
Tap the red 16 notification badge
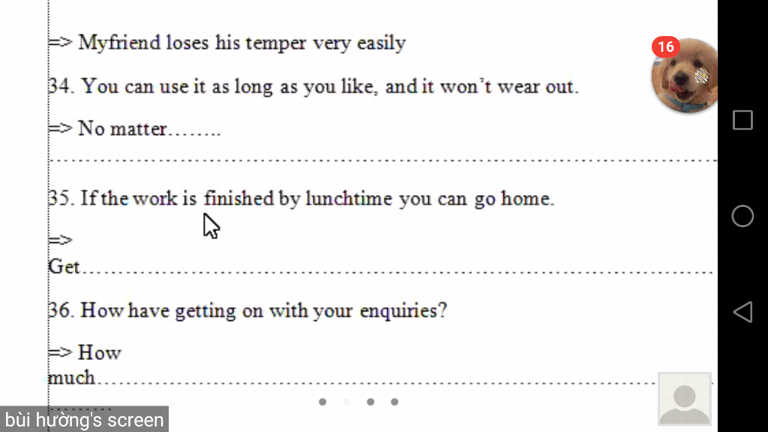coord(666,47)
